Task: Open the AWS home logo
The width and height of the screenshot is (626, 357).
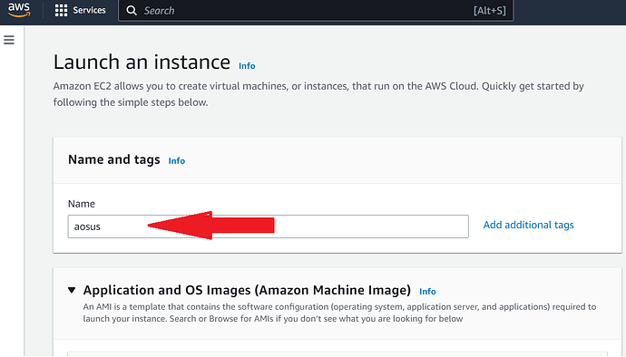Action: [19, 10]
